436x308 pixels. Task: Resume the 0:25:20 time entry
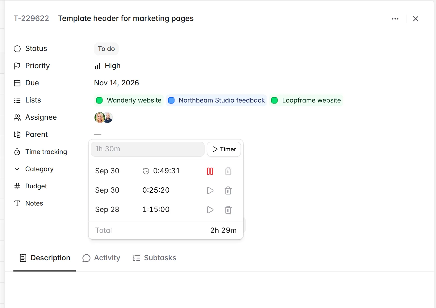tap(210, 190)
